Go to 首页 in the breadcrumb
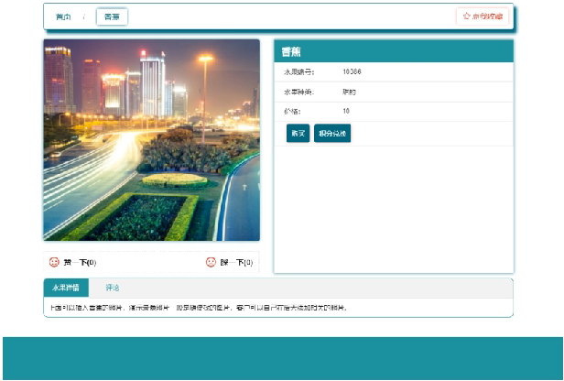Image resolution: width=564 pixels, height=381 pixels. tap(62, 16)
